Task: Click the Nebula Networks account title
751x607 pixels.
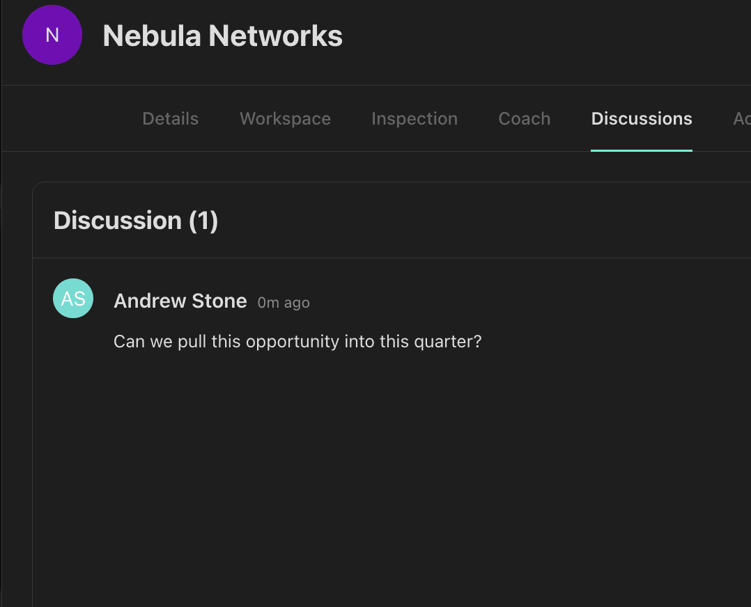Action: pyautogui.click(x=223, y=36)
